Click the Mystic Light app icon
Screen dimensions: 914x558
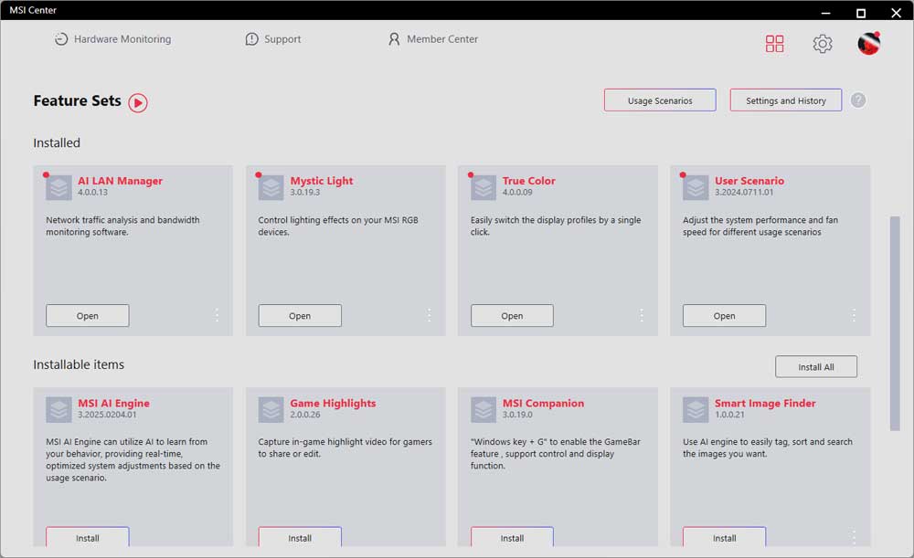tap(271, 187)
